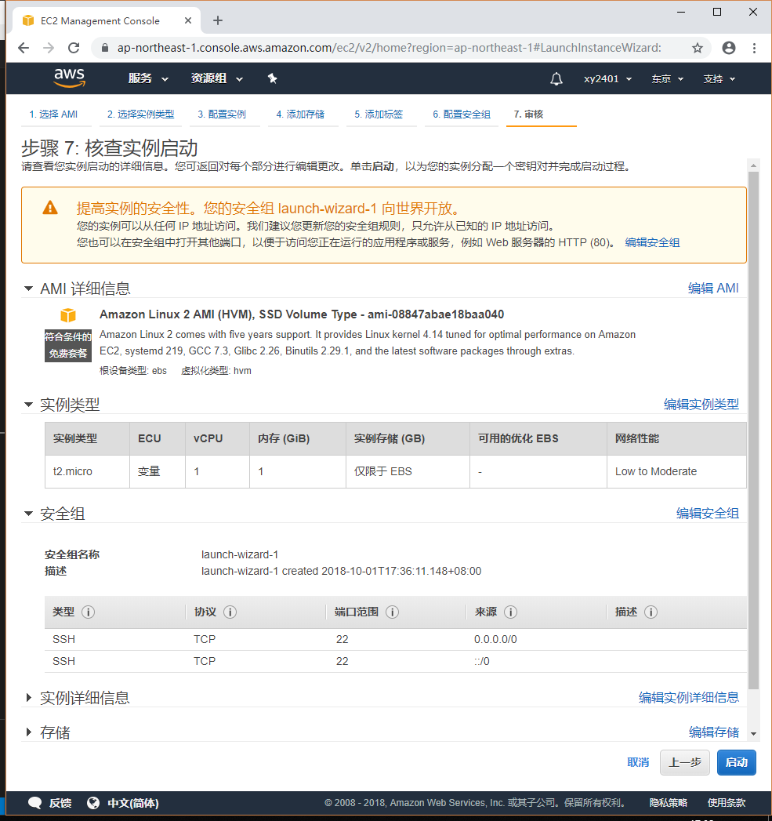Screen dimensions: 772x821
Task: Click info icon next to 描述 column
Action: (x=651, y=612)
